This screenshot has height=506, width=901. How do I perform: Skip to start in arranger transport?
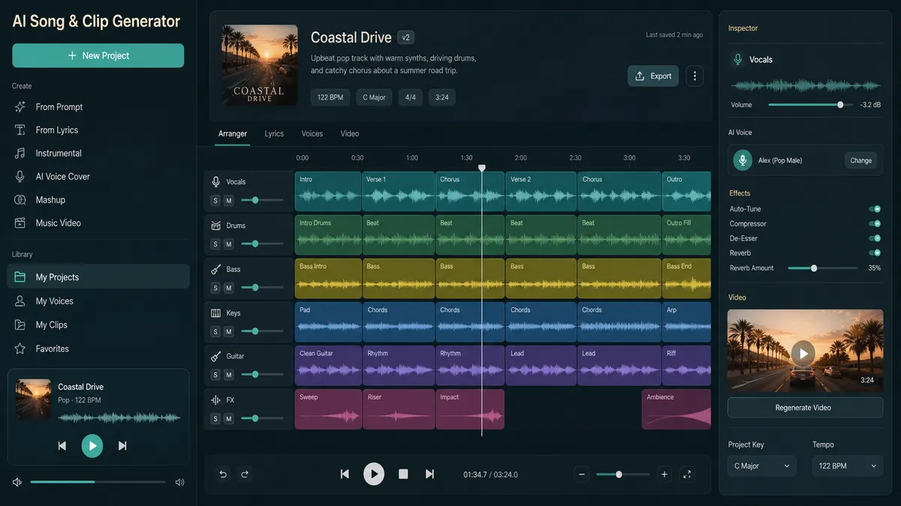(345, 474)
